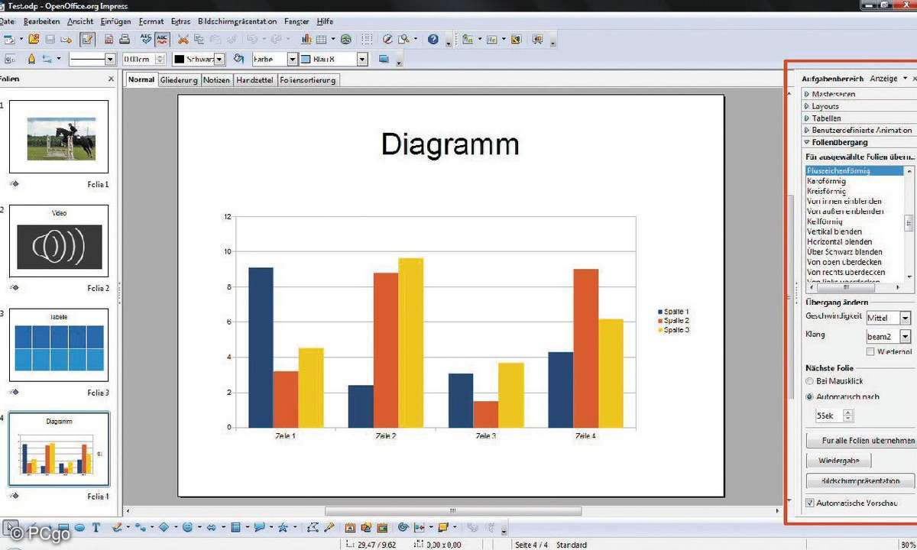Open the line style dropdown
This screenshot has height=550, width=917.
[x=109, y=59]
